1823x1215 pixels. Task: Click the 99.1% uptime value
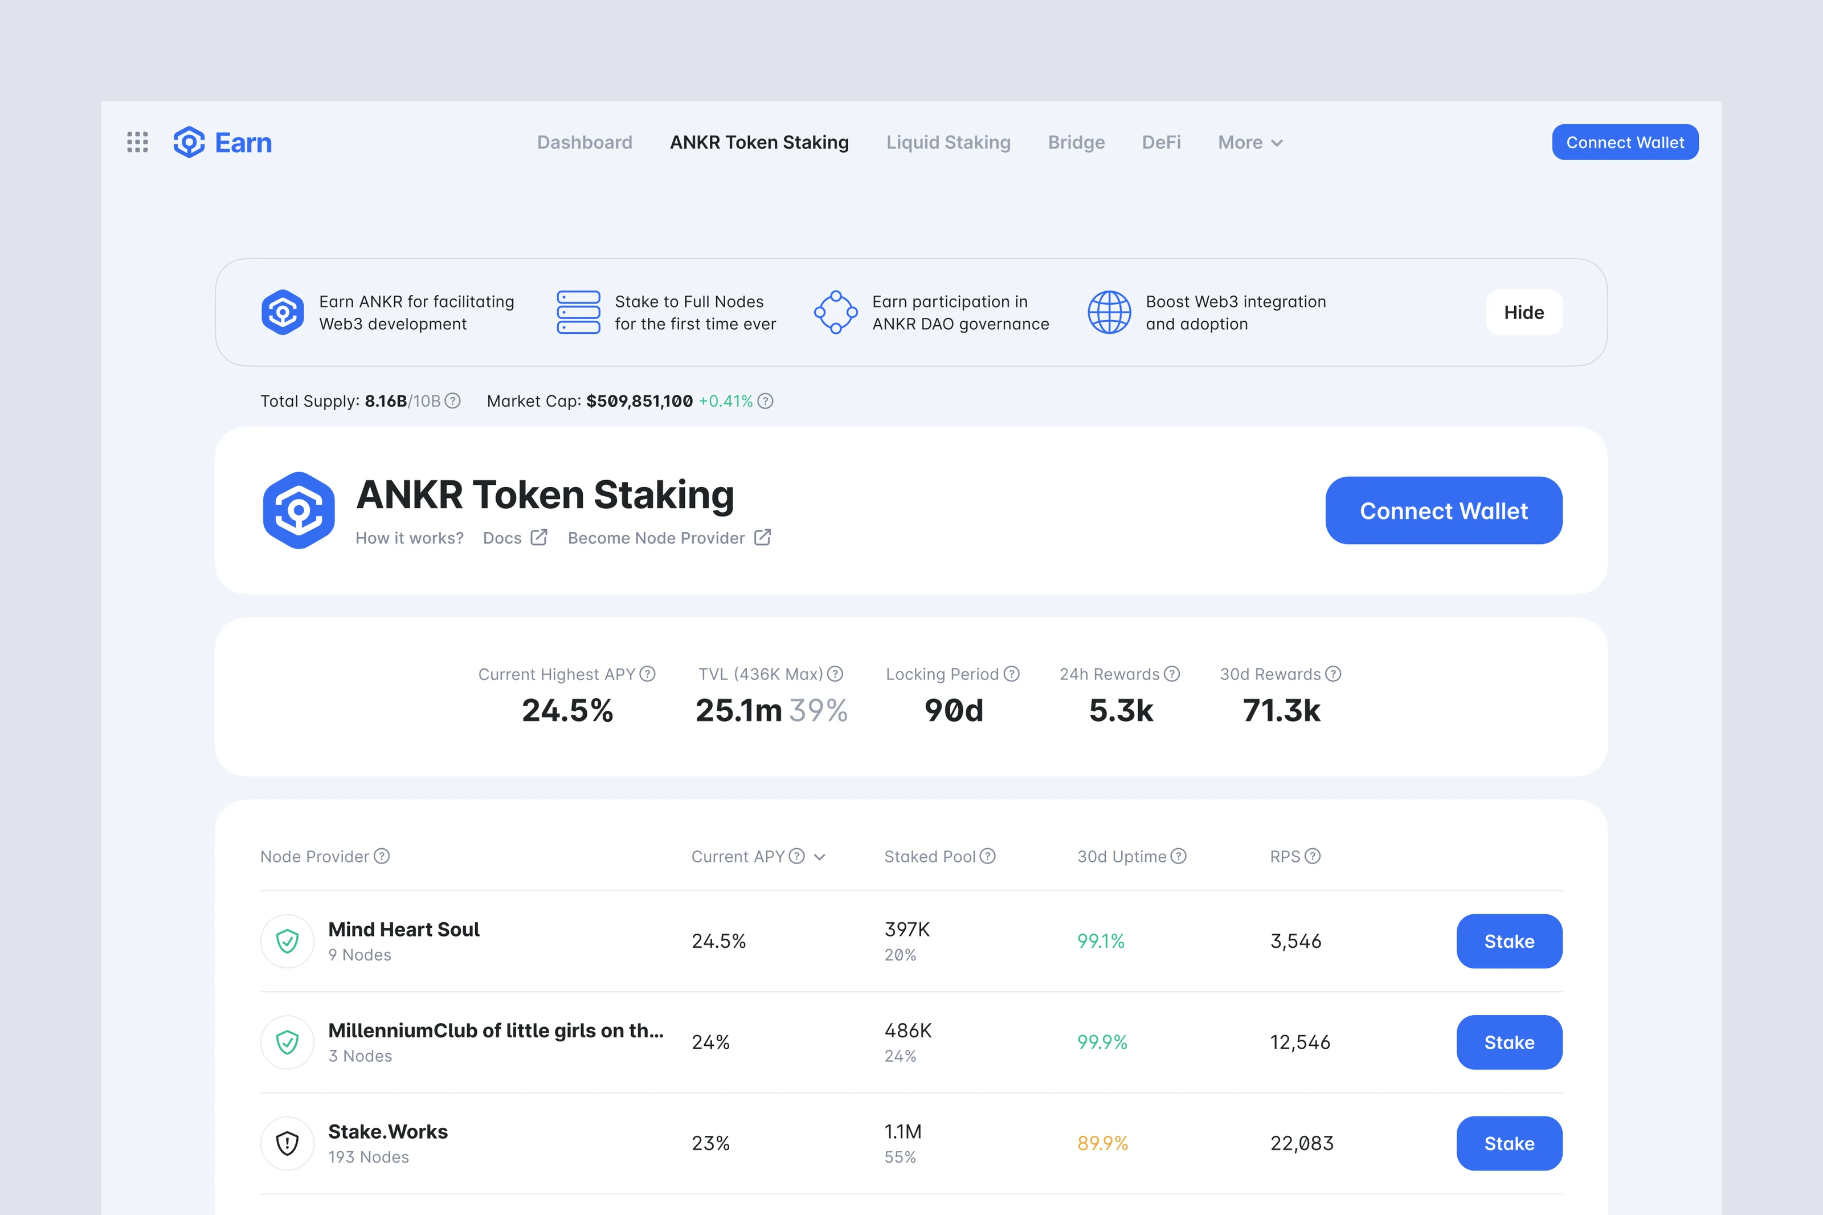(x=1100, y=940)
